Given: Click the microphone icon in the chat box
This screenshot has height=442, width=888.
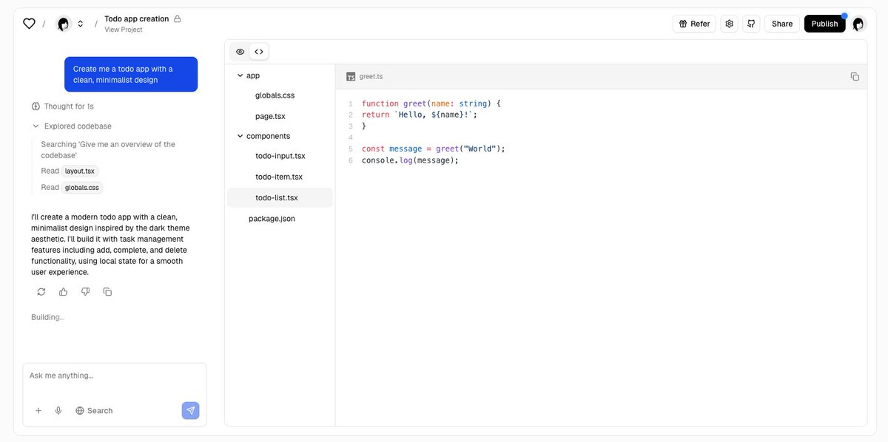Looking at the screenshot, I should 58,410.
